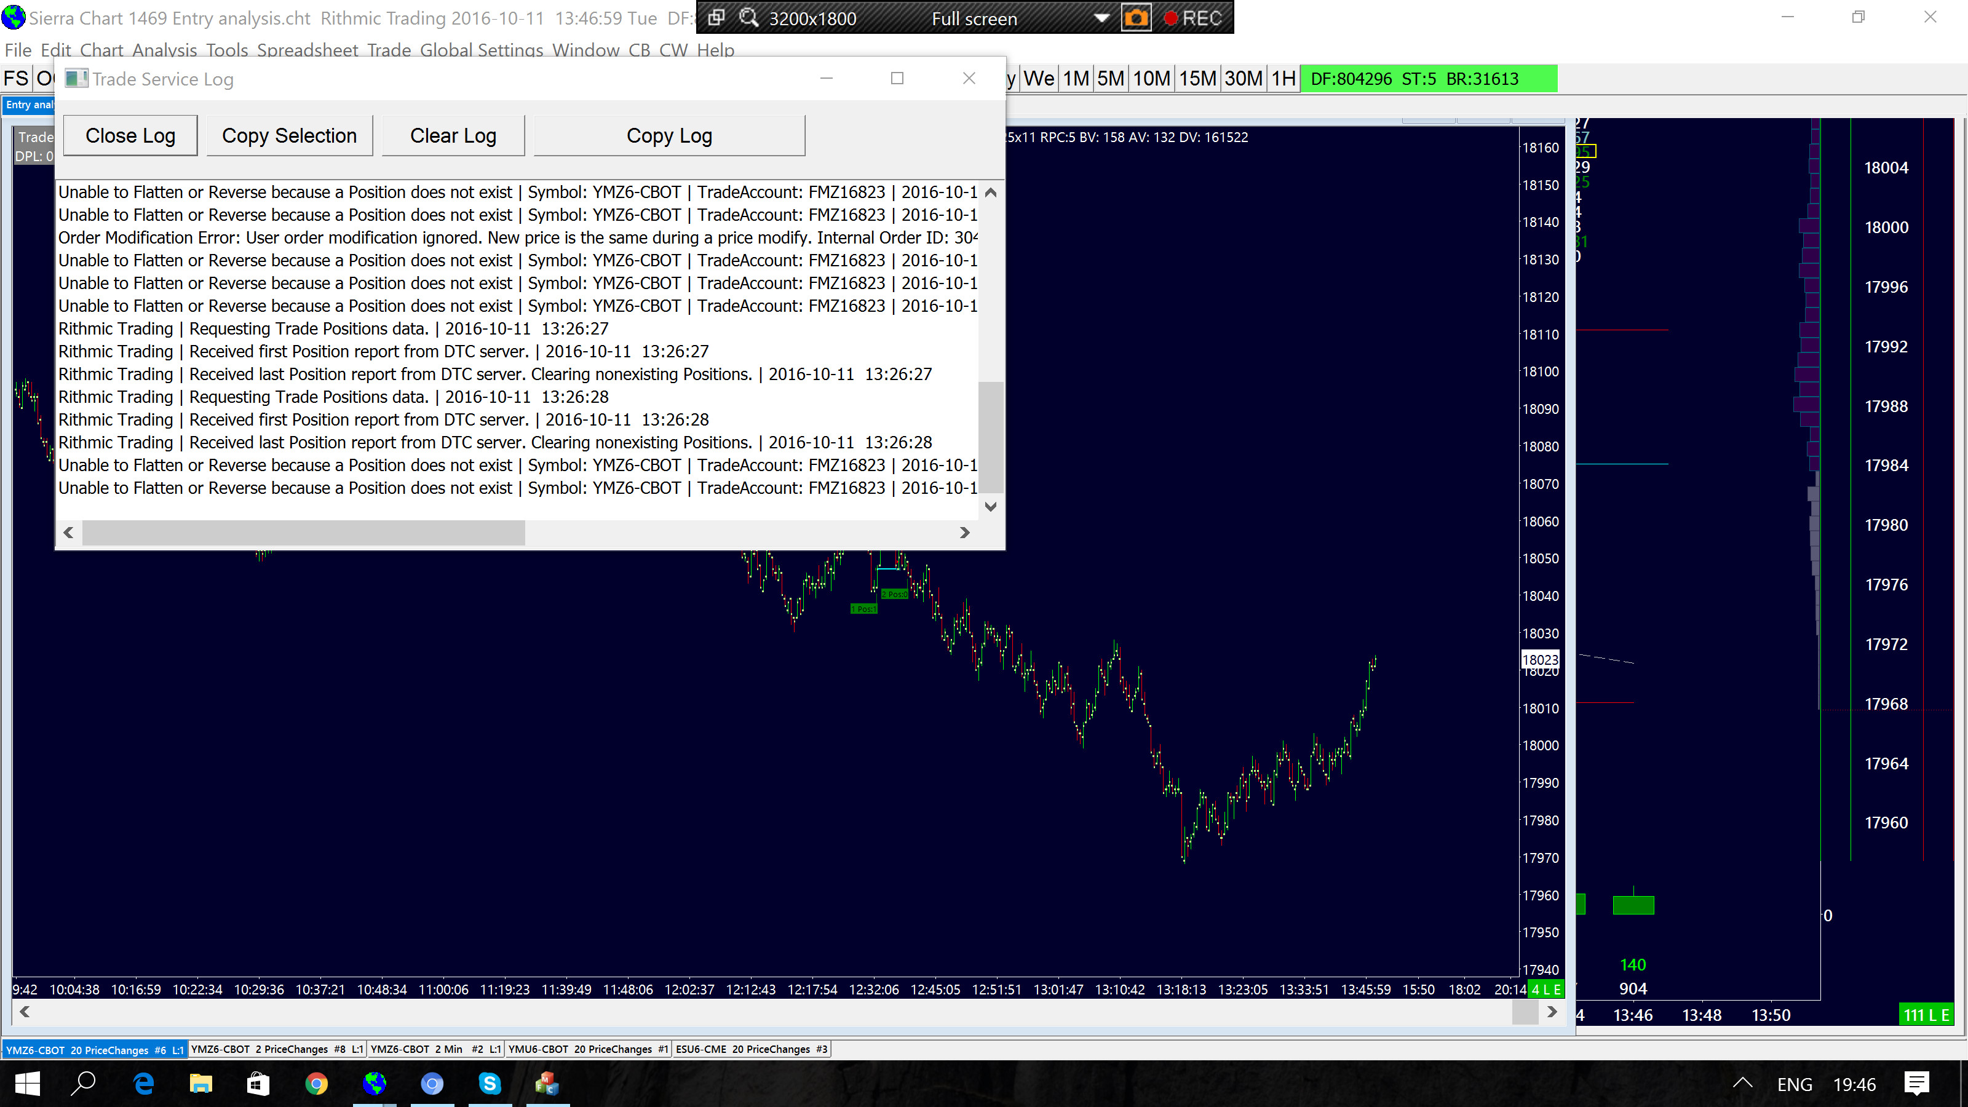Open File Explorer in the taskbar
This screenshot has height=1107, width=1968.
click(x=200, y=1083)
